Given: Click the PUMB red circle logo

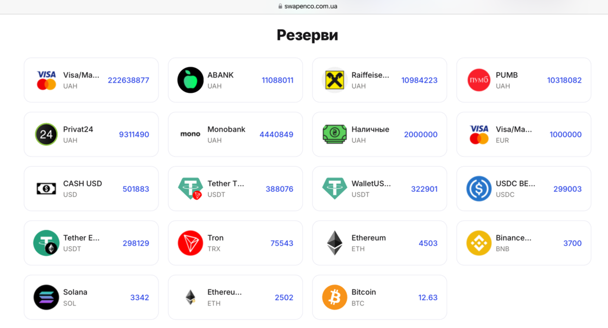Looking at the screenshot, I should pyautogui.click(x=479, y=80).
